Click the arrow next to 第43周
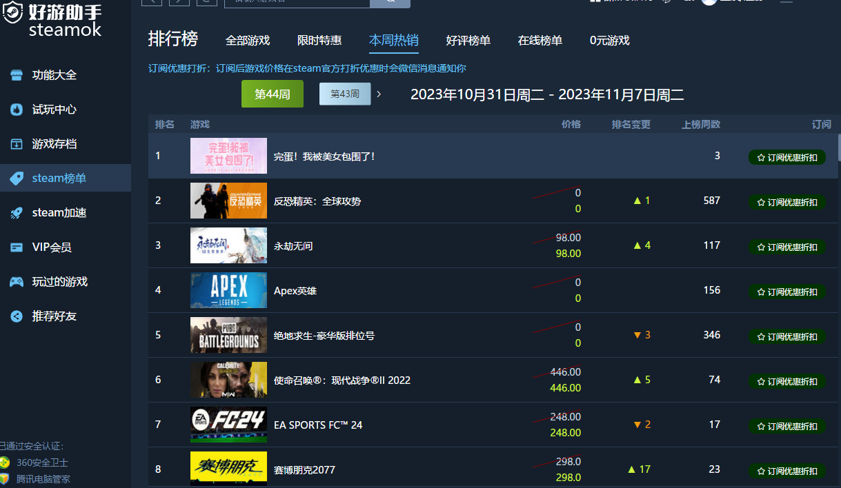The image size is (841, 488). pos(379,94)
